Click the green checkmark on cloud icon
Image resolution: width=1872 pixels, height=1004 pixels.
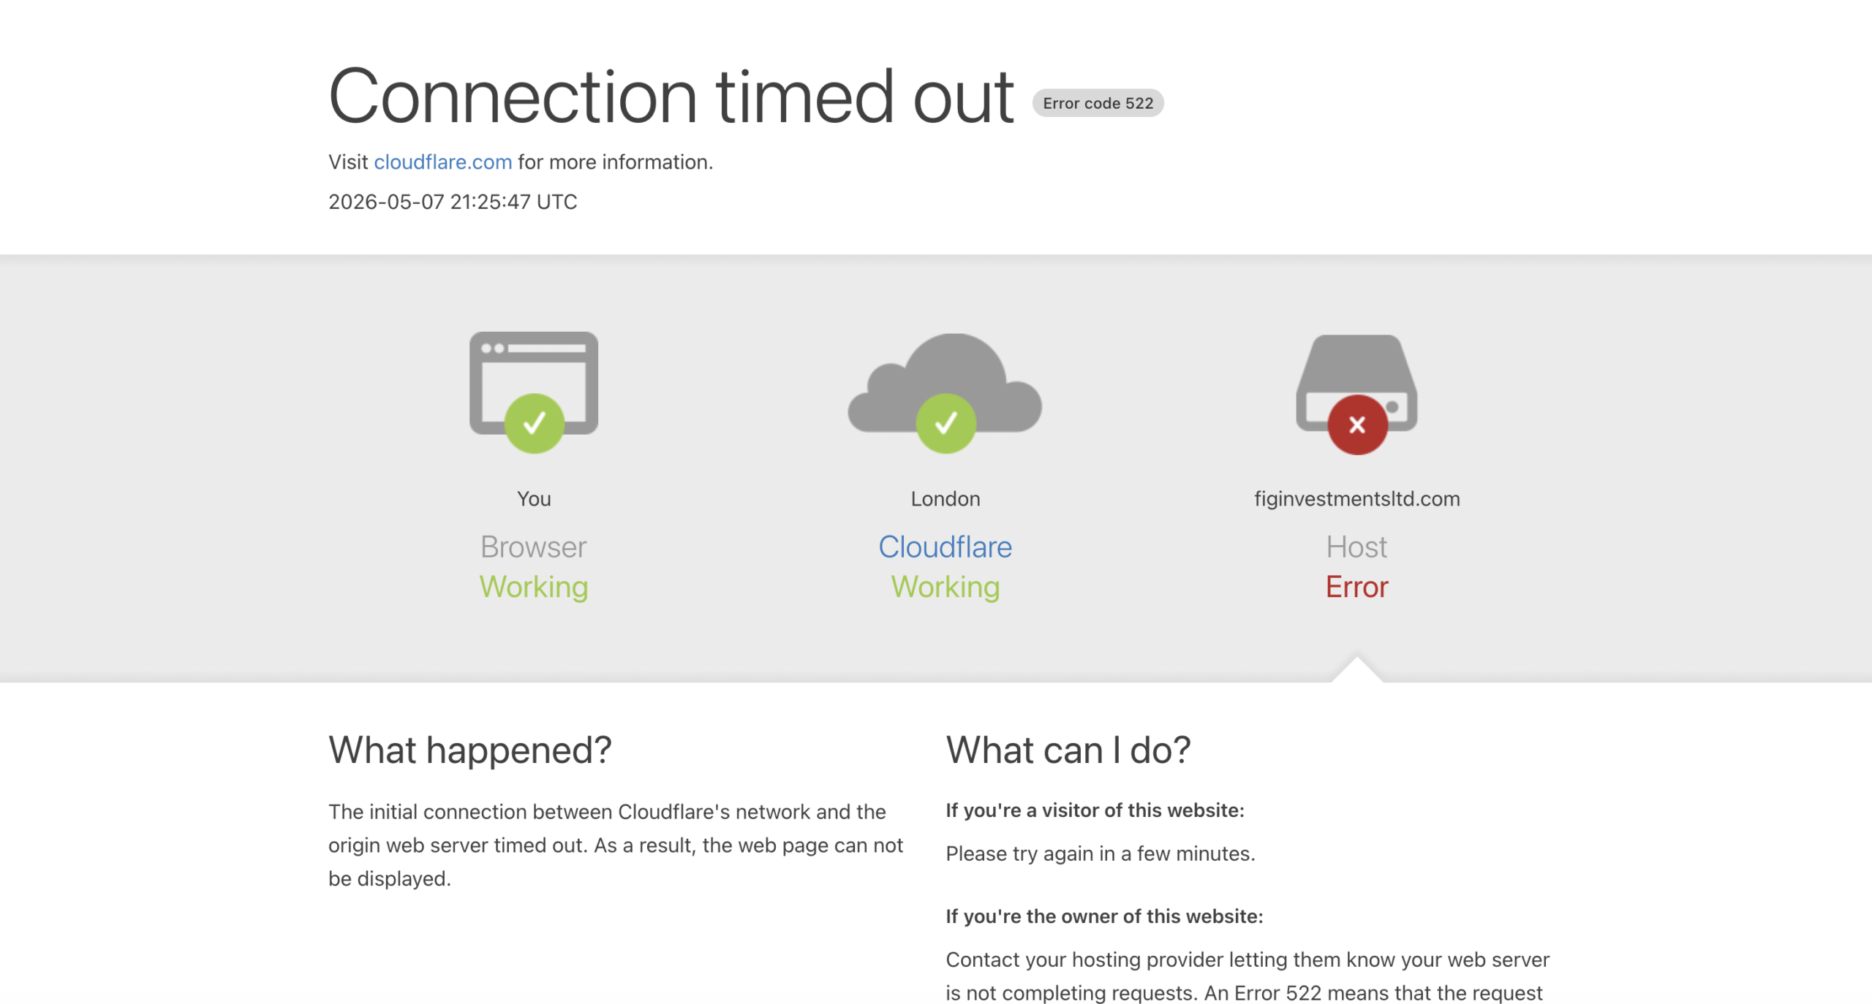coord(946,423)
